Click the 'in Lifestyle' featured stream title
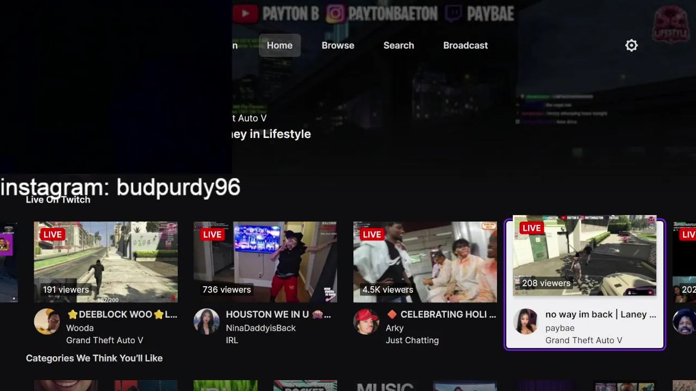This screenshot has height=391, width=696. click(272, 134)
